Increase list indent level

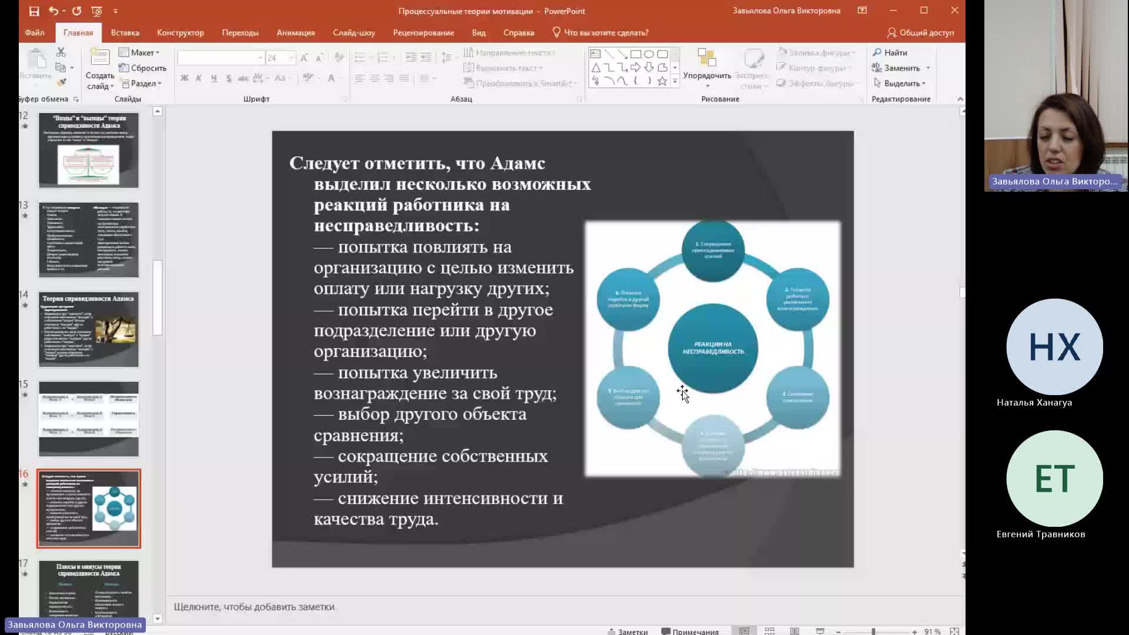[426, 58]
